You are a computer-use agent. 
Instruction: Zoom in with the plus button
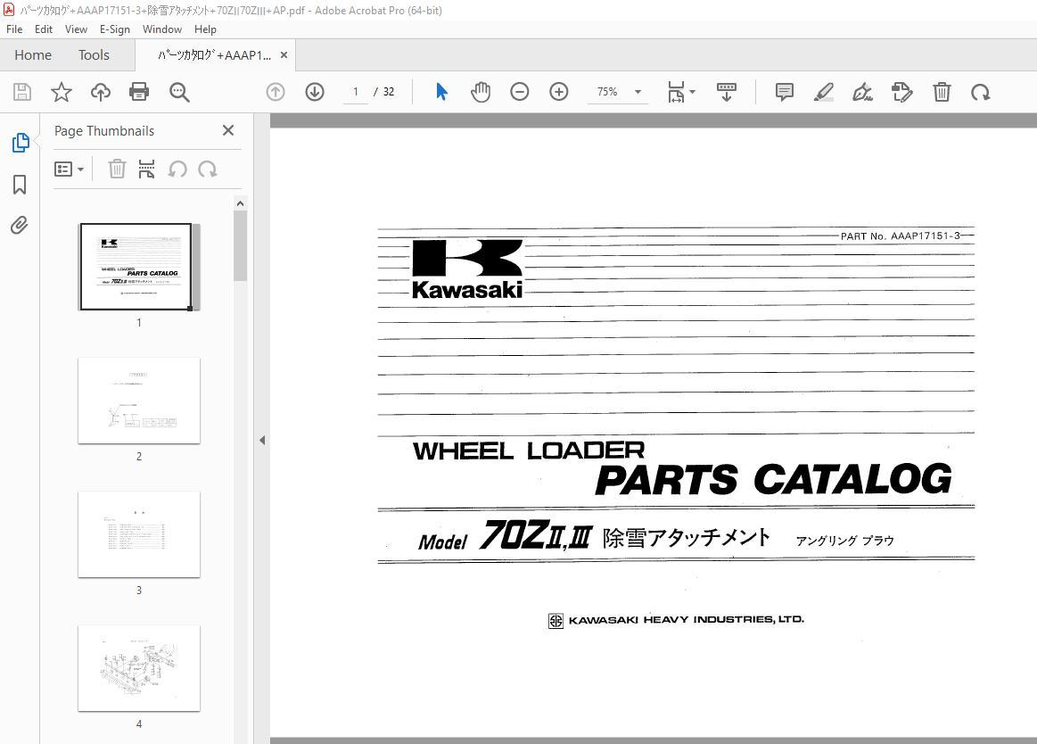(x=559, y=92)
